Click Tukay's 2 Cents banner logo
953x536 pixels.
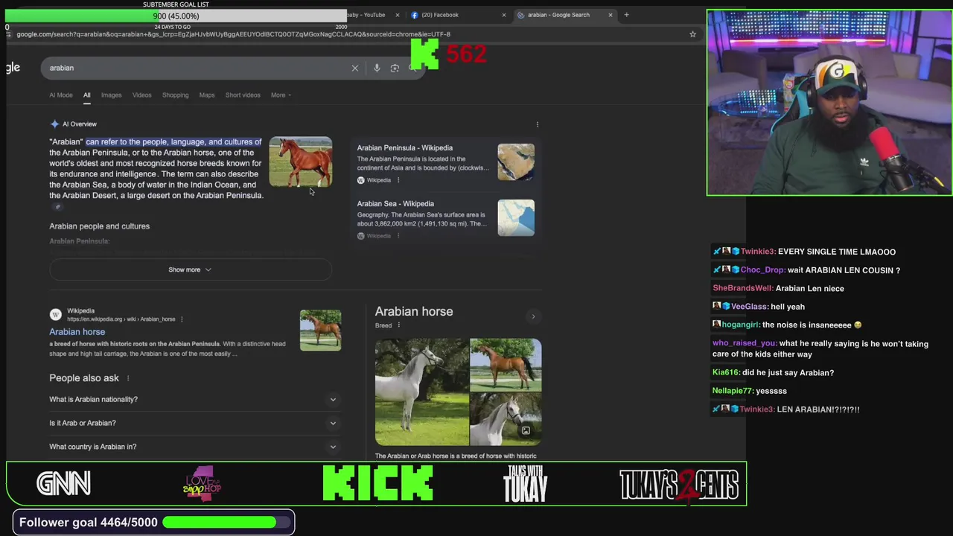(679, 485)
